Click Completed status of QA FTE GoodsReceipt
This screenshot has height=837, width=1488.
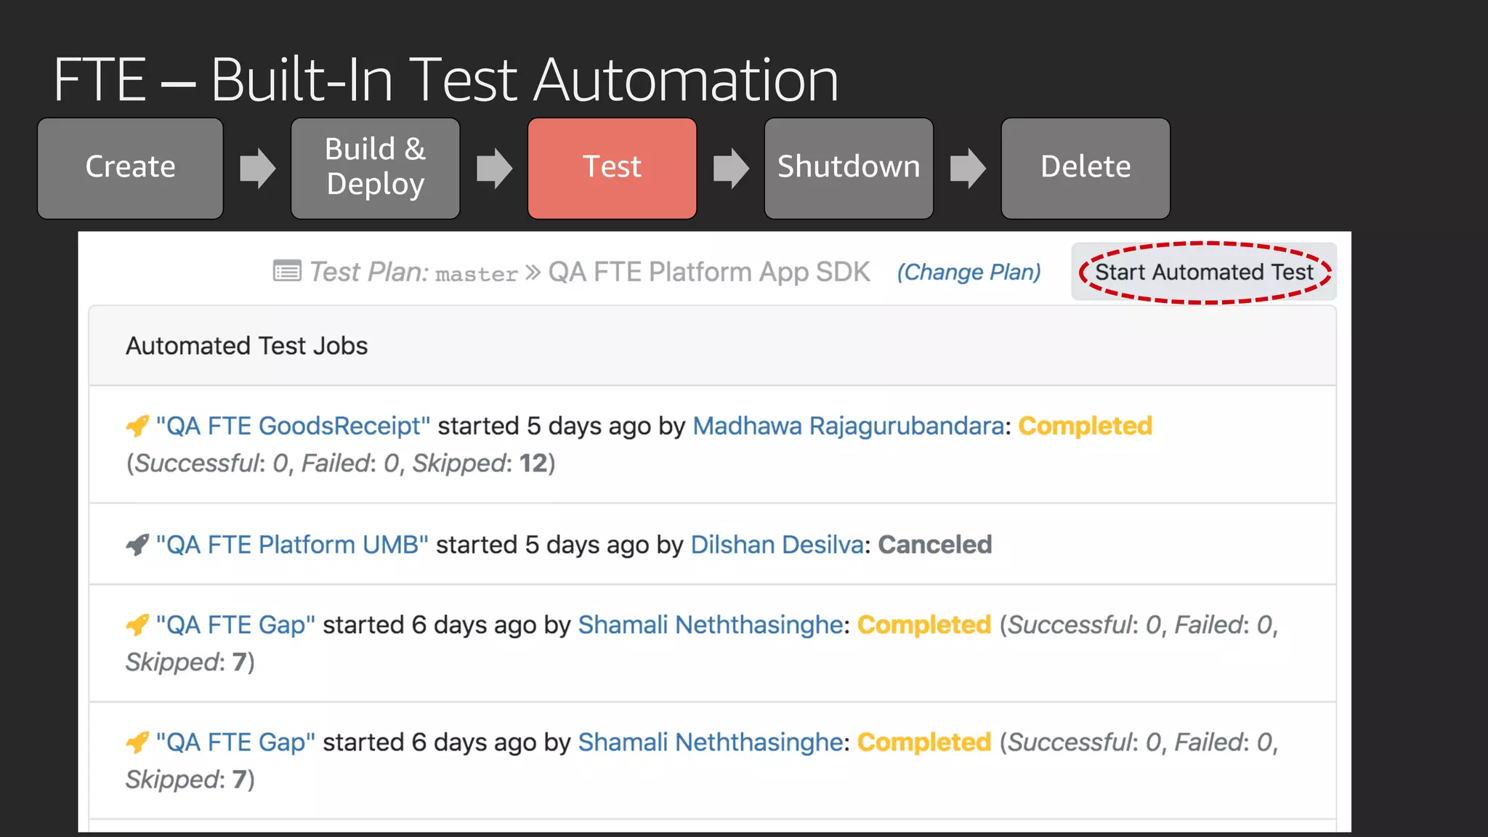1085,426
